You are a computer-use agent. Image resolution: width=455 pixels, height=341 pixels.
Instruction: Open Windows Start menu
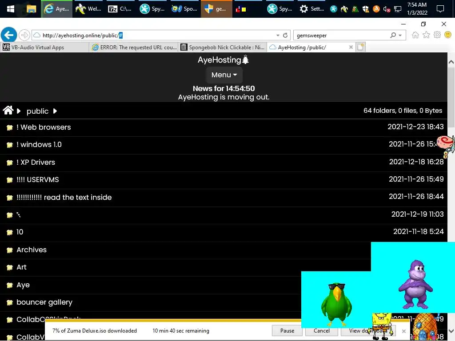[11, 9]
